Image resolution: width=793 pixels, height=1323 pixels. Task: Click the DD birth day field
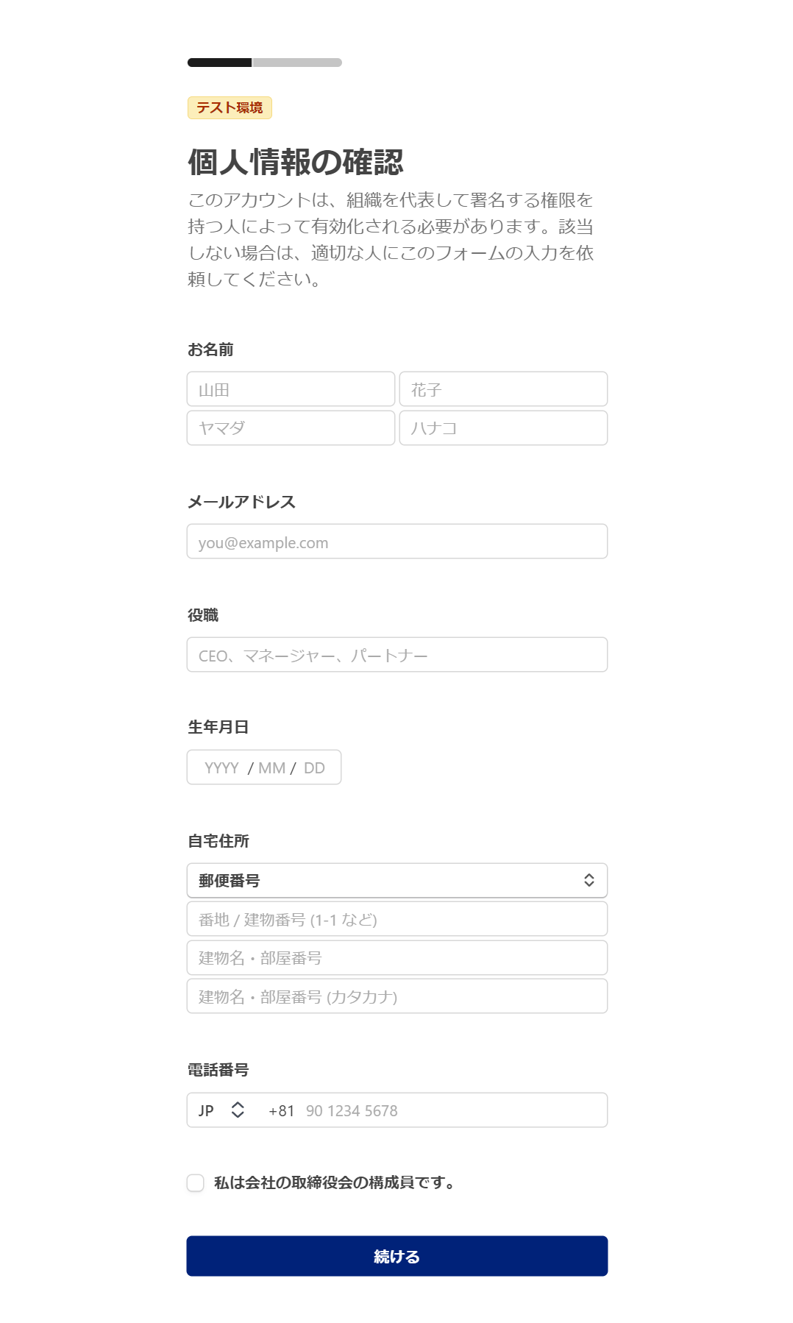coord(314,768)
